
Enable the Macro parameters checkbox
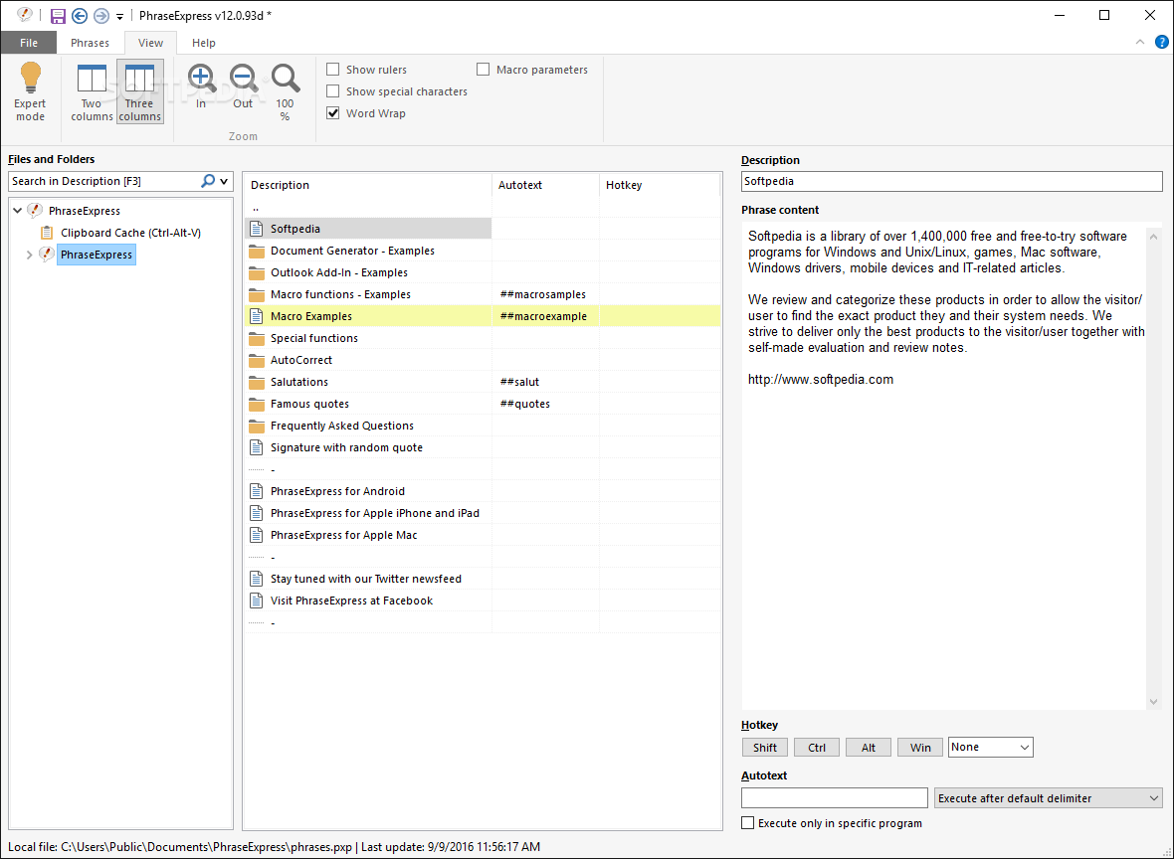tap(483, 70)
